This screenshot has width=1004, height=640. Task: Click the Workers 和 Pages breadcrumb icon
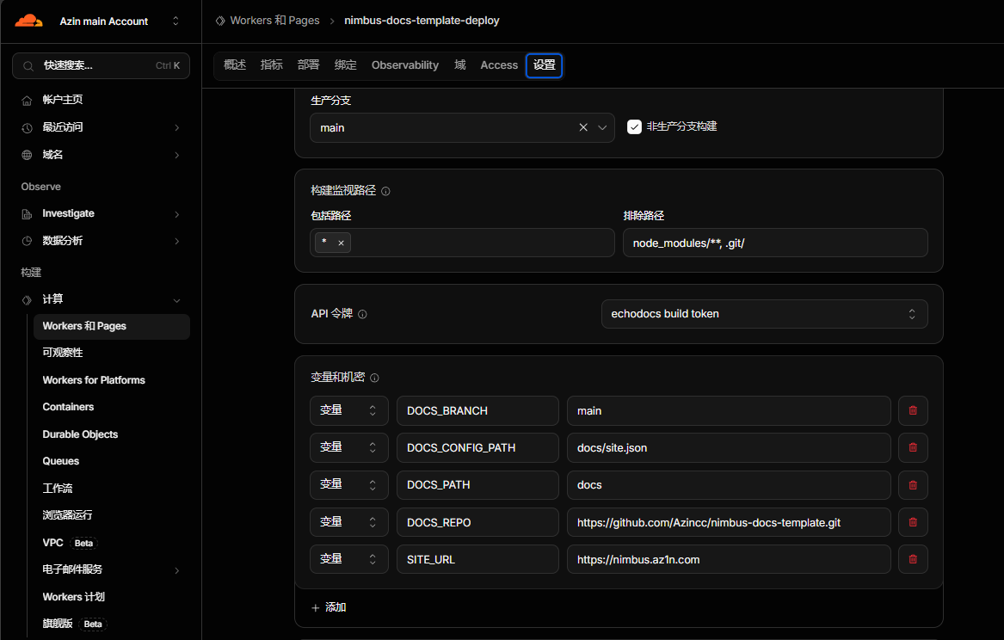pyautogui.click(x=220, y=21)
